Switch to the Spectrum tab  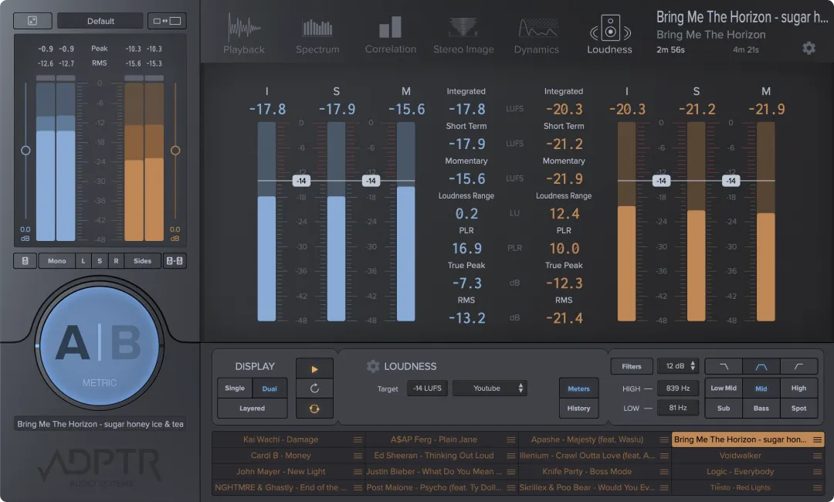(x=317, y=36)
